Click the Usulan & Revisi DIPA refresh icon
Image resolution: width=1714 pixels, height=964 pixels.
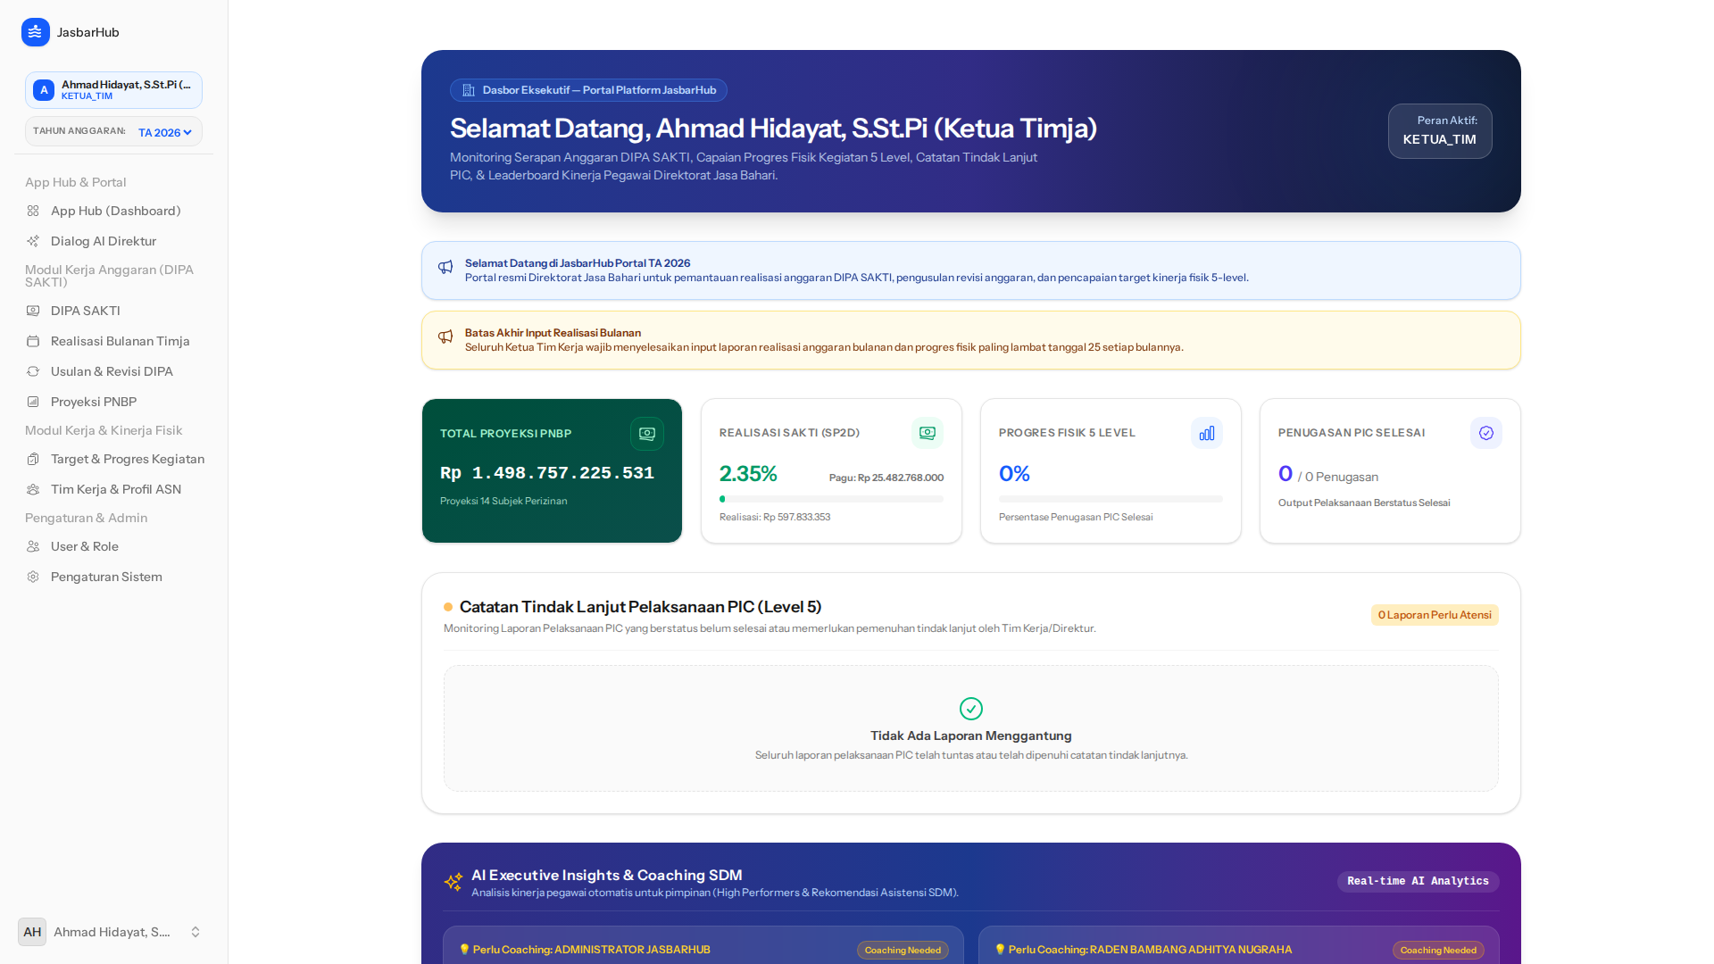tap(33, 371)
